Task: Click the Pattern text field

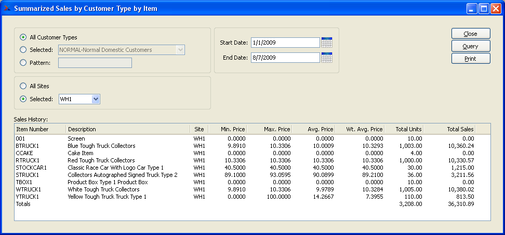Action: [x=95, y=63]
